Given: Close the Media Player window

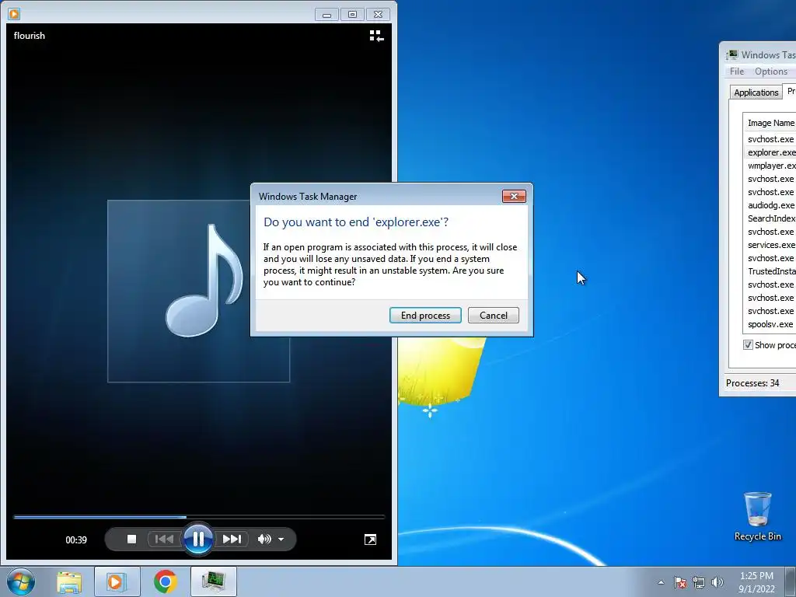Looking at the screenshot, I should 379,15.
